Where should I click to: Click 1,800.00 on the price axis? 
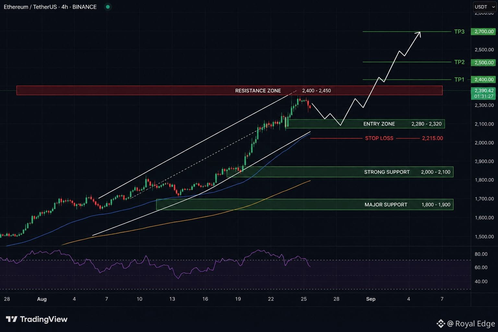[484, 180]
